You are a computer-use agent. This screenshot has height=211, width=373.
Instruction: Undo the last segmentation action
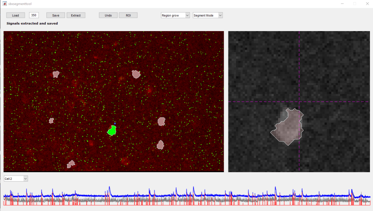point(108,15)
